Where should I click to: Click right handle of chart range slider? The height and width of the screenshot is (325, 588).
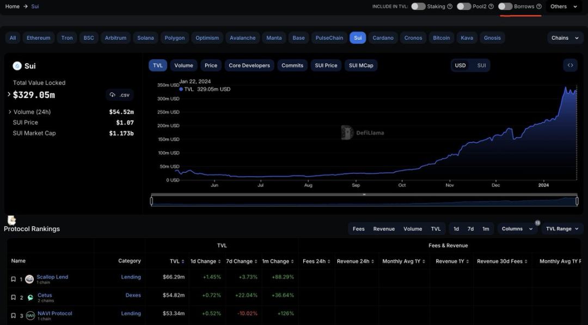[577, 201]
